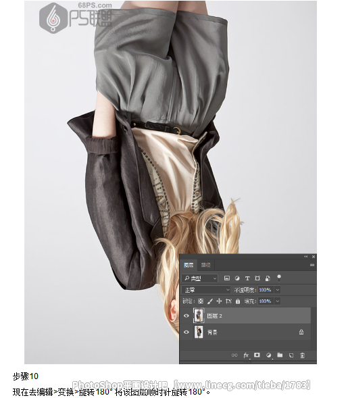This screenshot has width=348, height=398.
Task: Select the 背景 layer thumbnail
Action: coord(199,332)
